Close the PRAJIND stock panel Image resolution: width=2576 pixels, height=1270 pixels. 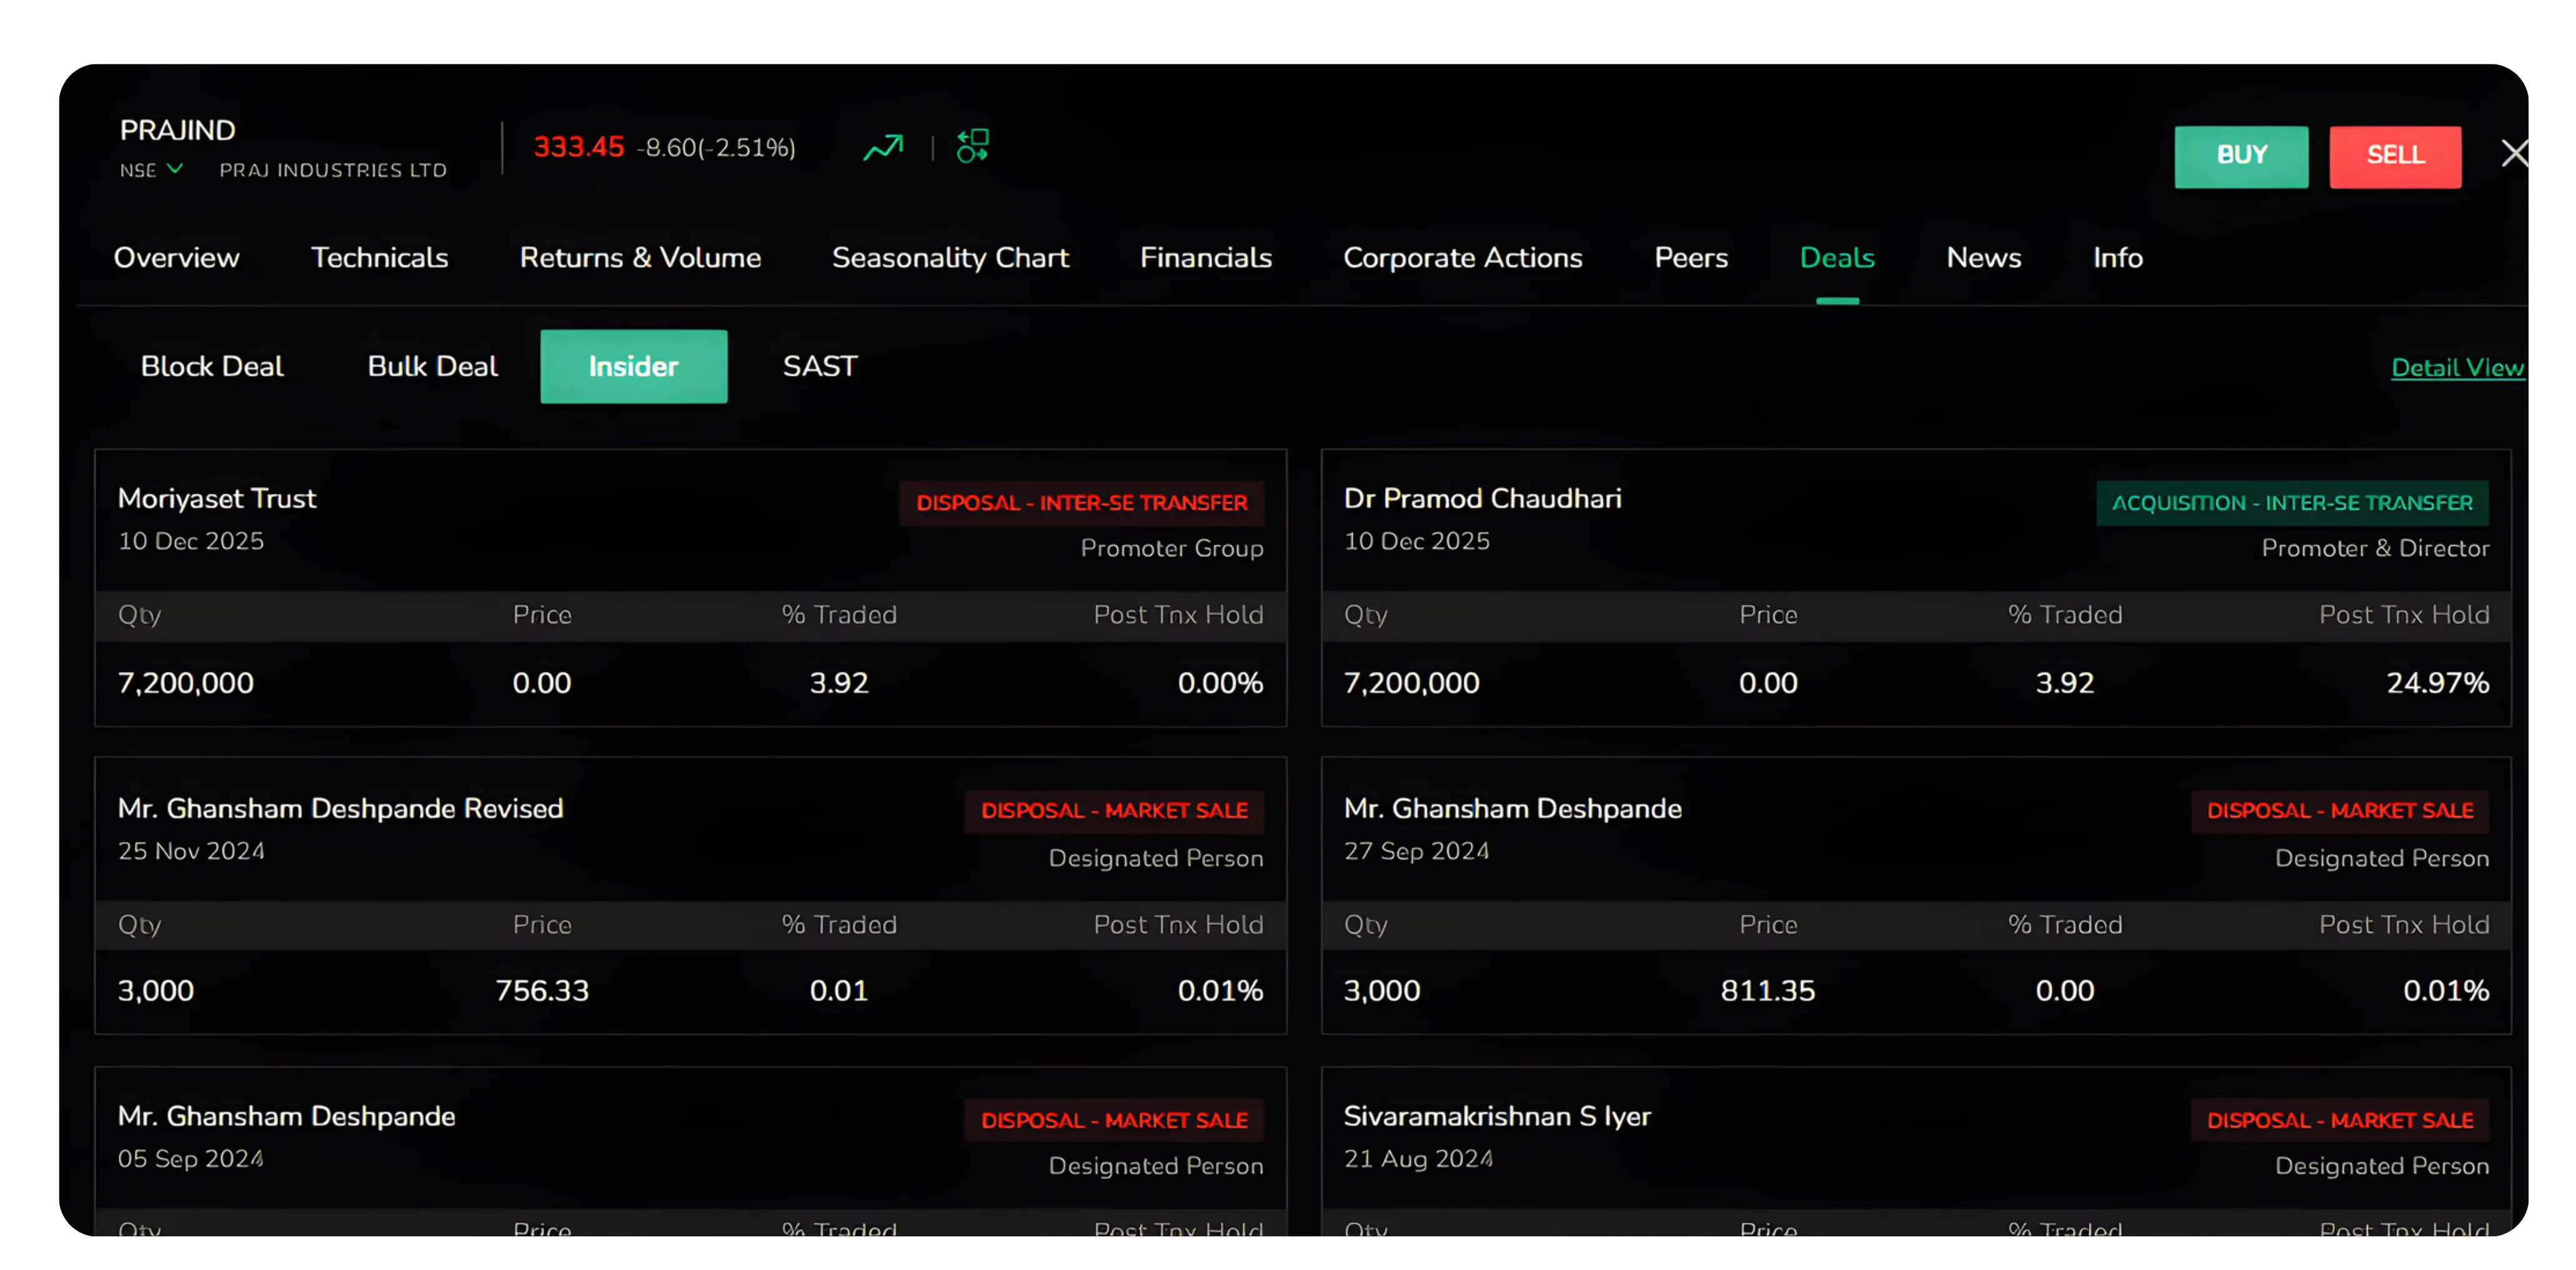click(2514, 152)
